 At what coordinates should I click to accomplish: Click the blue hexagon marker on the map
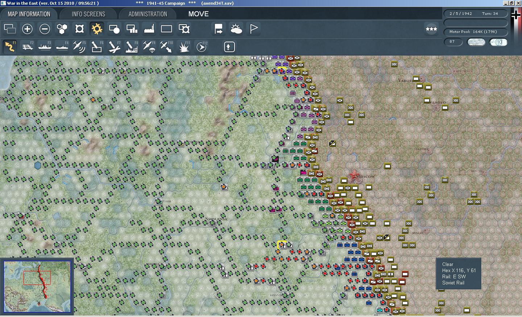click(x=38, y=165)
